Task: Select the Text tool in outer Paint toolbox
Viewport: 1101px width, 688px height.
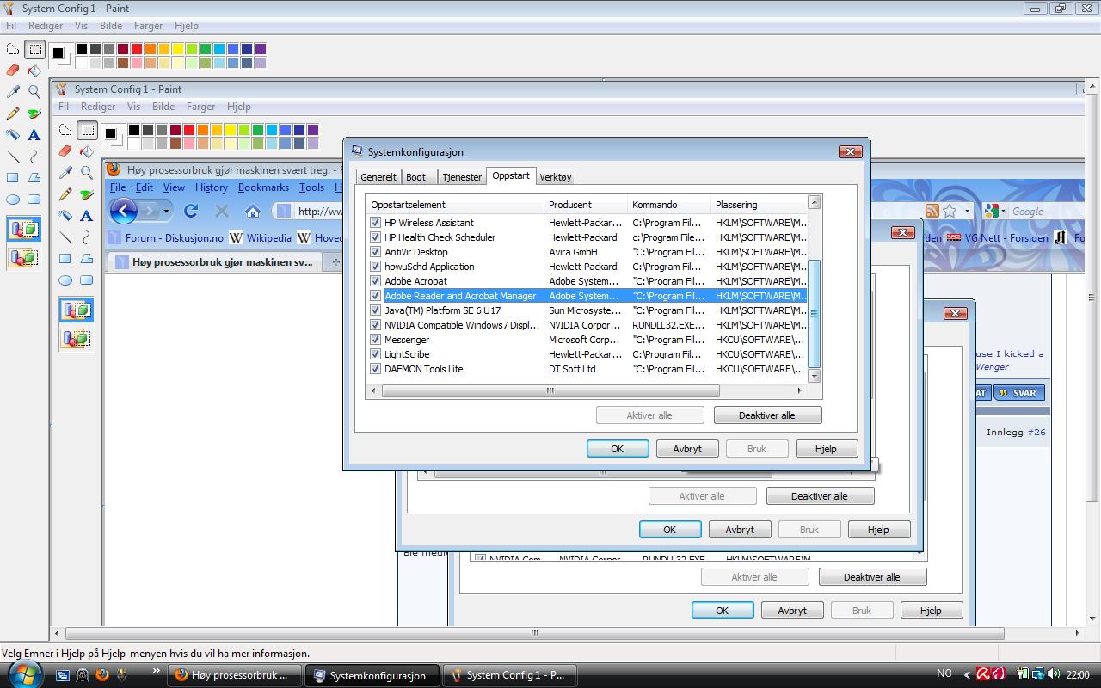Action: 34,135
